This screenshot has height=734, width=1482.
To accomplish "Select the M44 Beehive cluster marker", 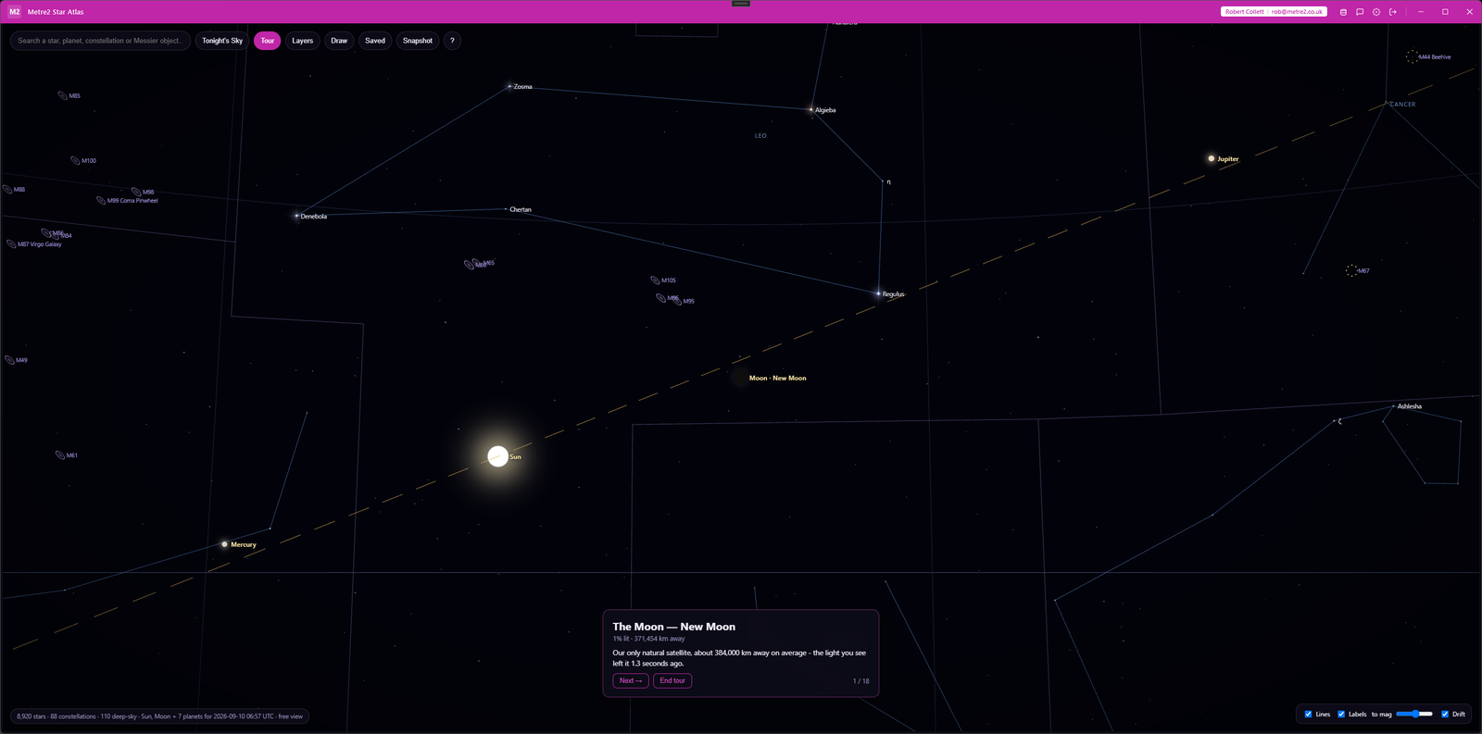I will click(x=1412, y=56).
